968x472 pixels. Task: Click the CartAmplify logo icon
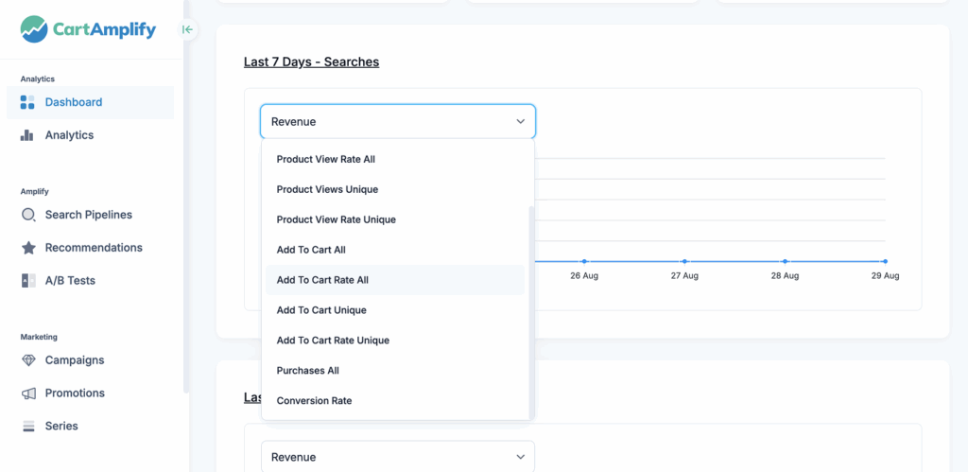(34, 29)
